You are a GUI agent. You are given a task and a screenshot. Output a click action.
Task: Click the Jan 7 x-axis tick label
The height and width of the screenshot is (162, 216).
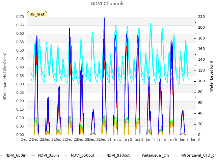(184, 139)
